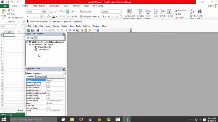Switch to the FORMULAS ribbon tab
Viewport: 218px width, 122px height.
point(54,6)
